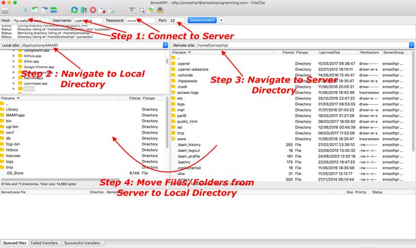This screenshot has width=416, height=248.
Task: Sort remote list by Permissions header
Action: 370,52
